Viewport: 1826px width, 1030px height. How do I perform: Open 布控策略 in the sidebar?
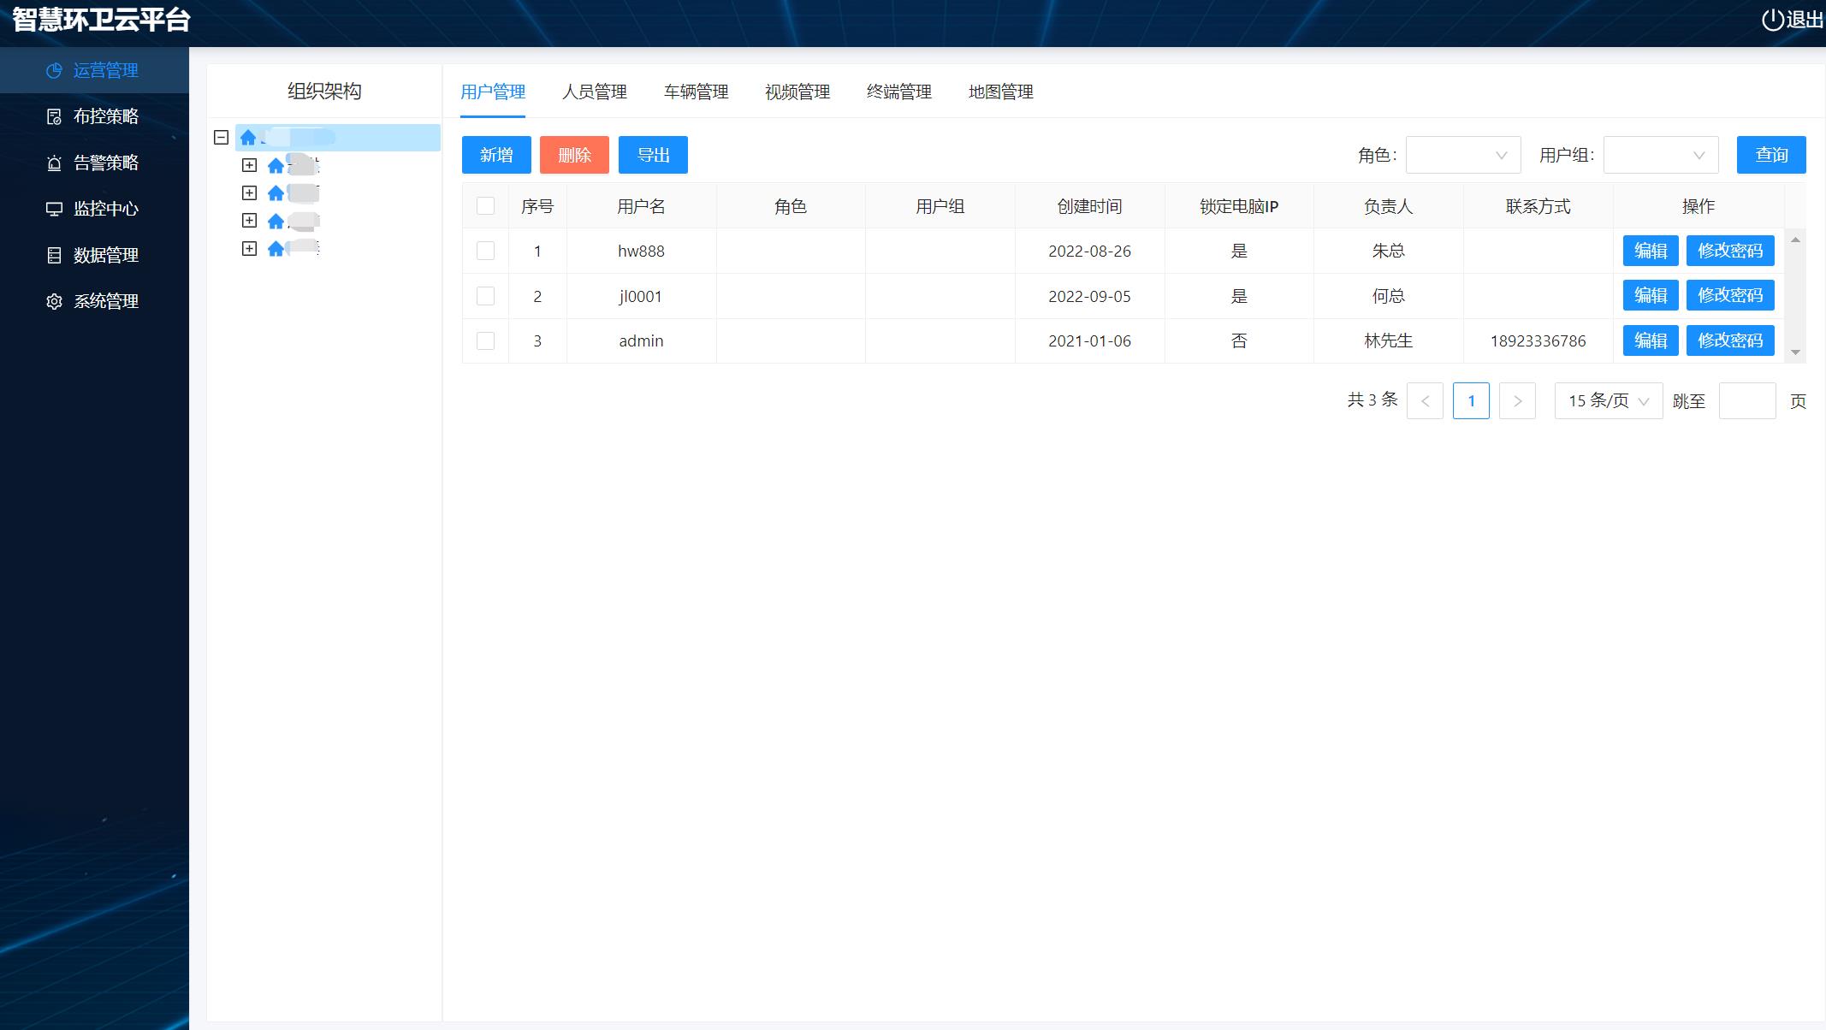(106, 116)
